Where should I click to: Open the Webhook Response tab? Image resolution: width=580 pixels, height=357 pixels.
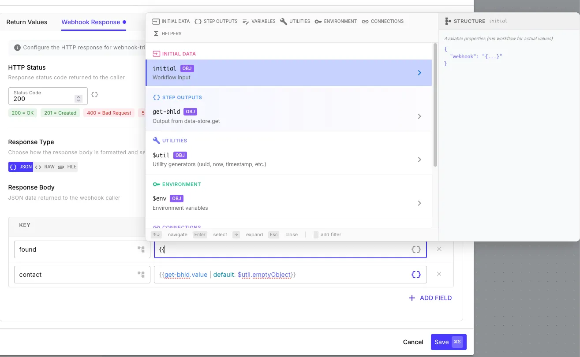90,22
